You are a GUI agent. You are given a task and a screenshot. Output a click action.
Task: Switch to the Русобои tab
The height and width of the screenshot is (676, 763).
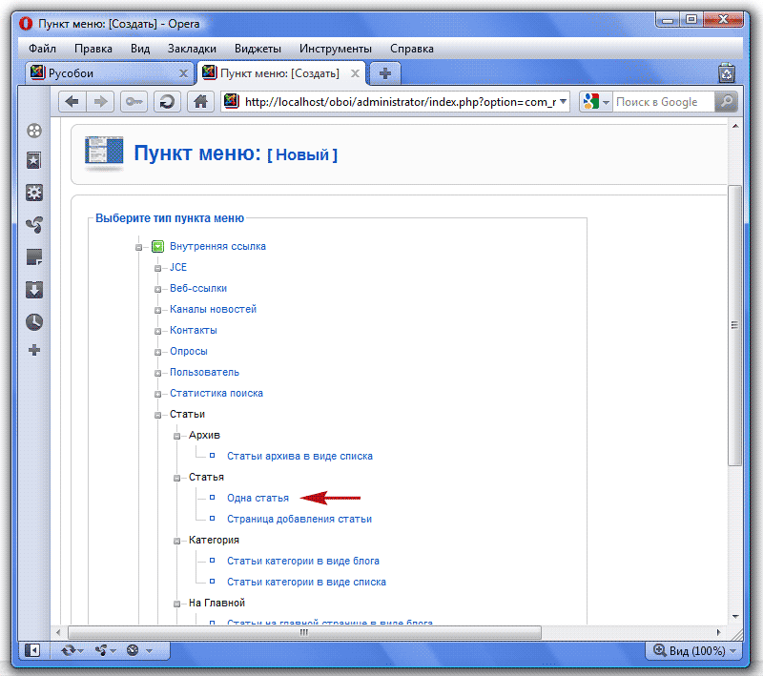coord(105,72)
